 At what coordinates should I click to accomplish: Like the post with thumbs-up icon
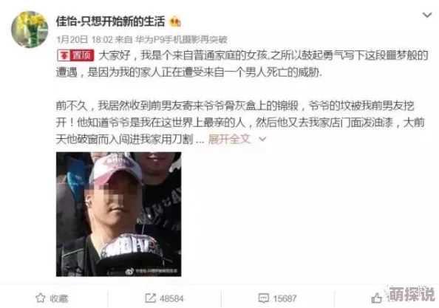(x=377, y=298)
